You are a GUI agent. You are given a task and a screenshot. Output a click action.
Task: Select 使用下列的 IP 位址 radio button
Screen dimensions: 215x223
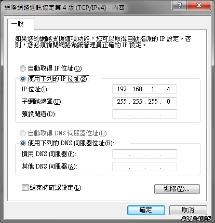[23, 79]
